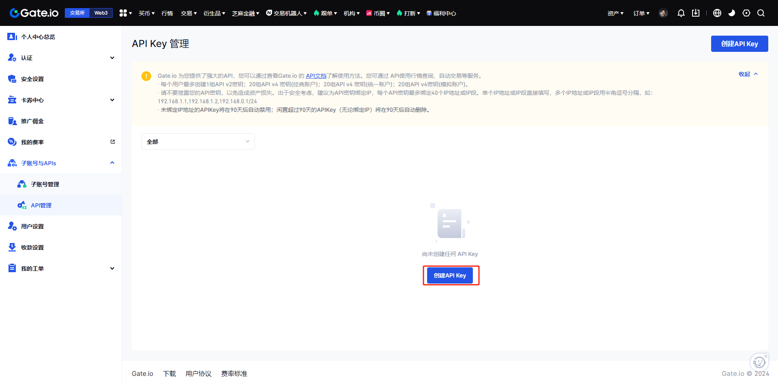Open the 跟单 menu
The image size is (778, 386).
pos(325,13)
